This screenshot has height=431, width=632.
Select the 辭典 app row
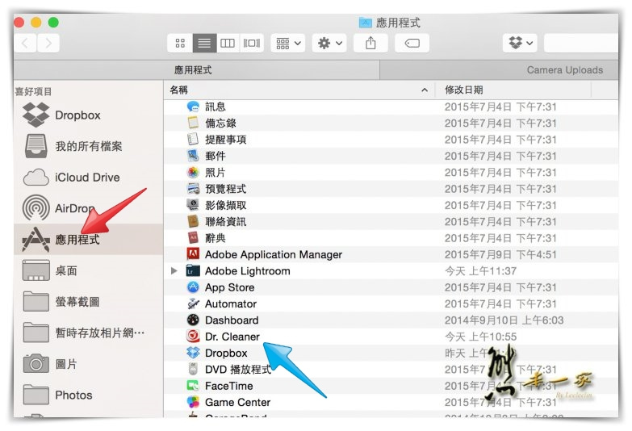coord(391,238)
